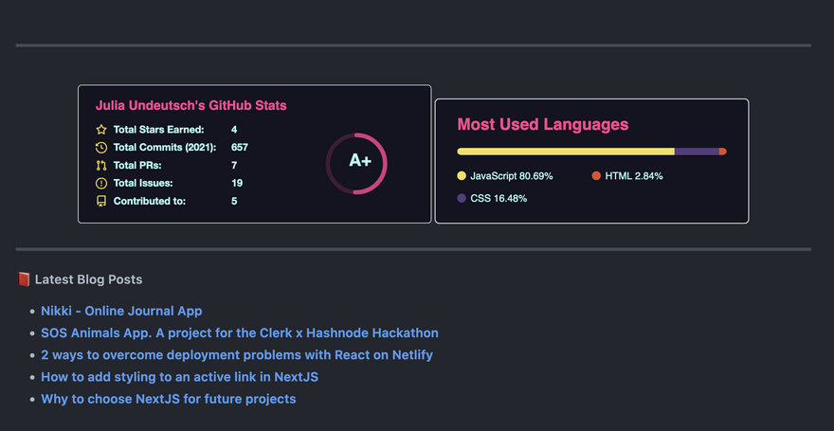The height and width of the screenshot is (431, 834).
Task: Click the red book emoji near Latest Blog Posts
Action: [25, 279]
